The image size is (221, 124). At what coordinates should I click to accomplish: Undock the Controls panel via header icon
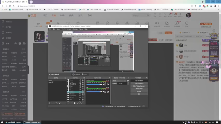pos(147,78)
